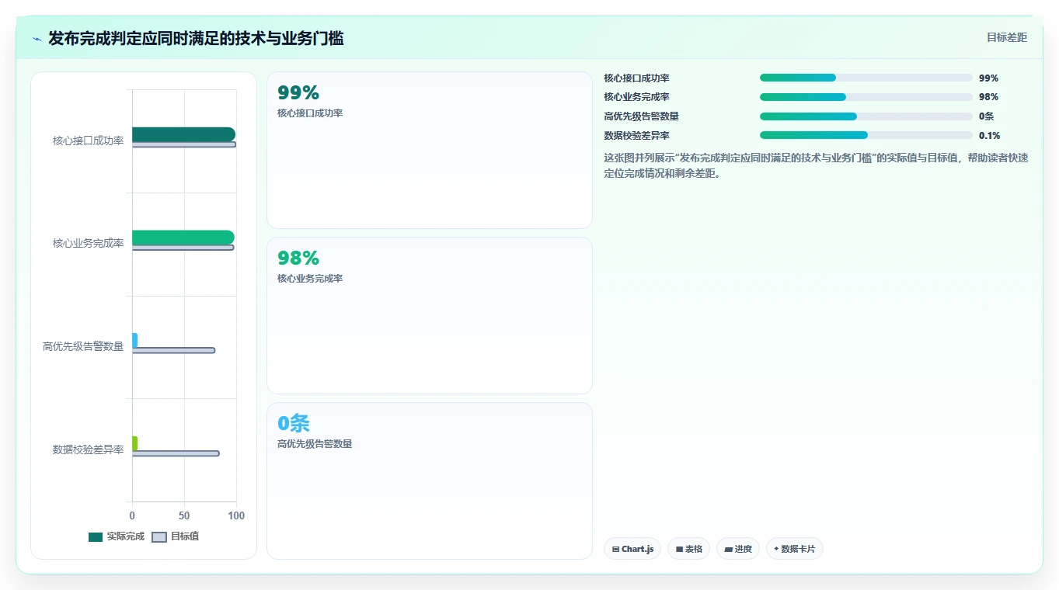
Task: Click the 98% value in second card
Action: (298, 258)
